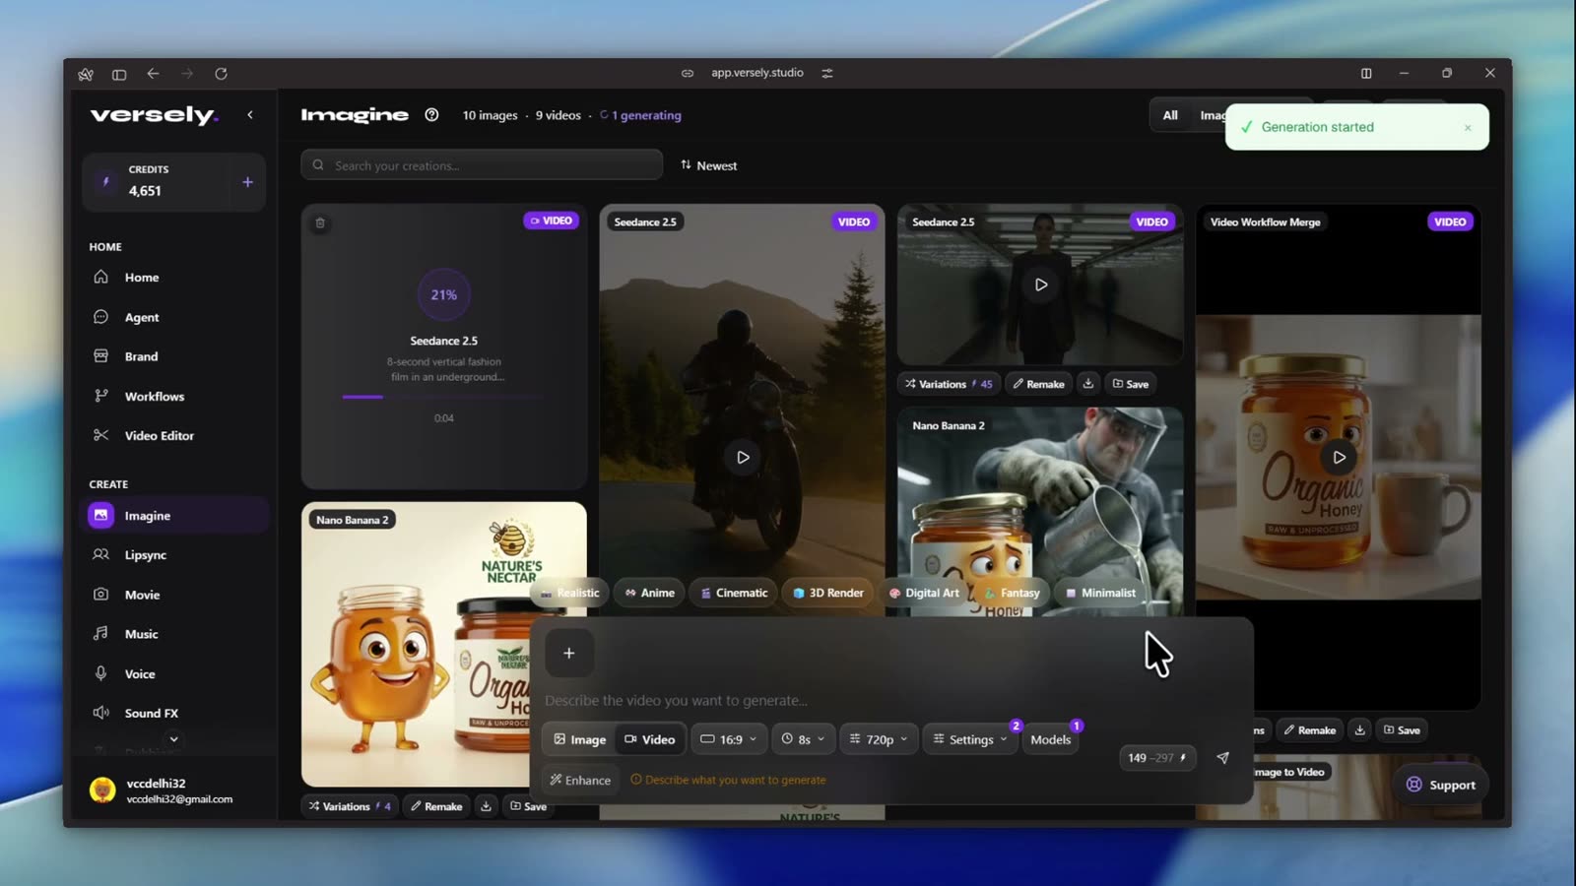Click the video description prompt box
The width and height of the screenshot is (1576, 886).
891,700
